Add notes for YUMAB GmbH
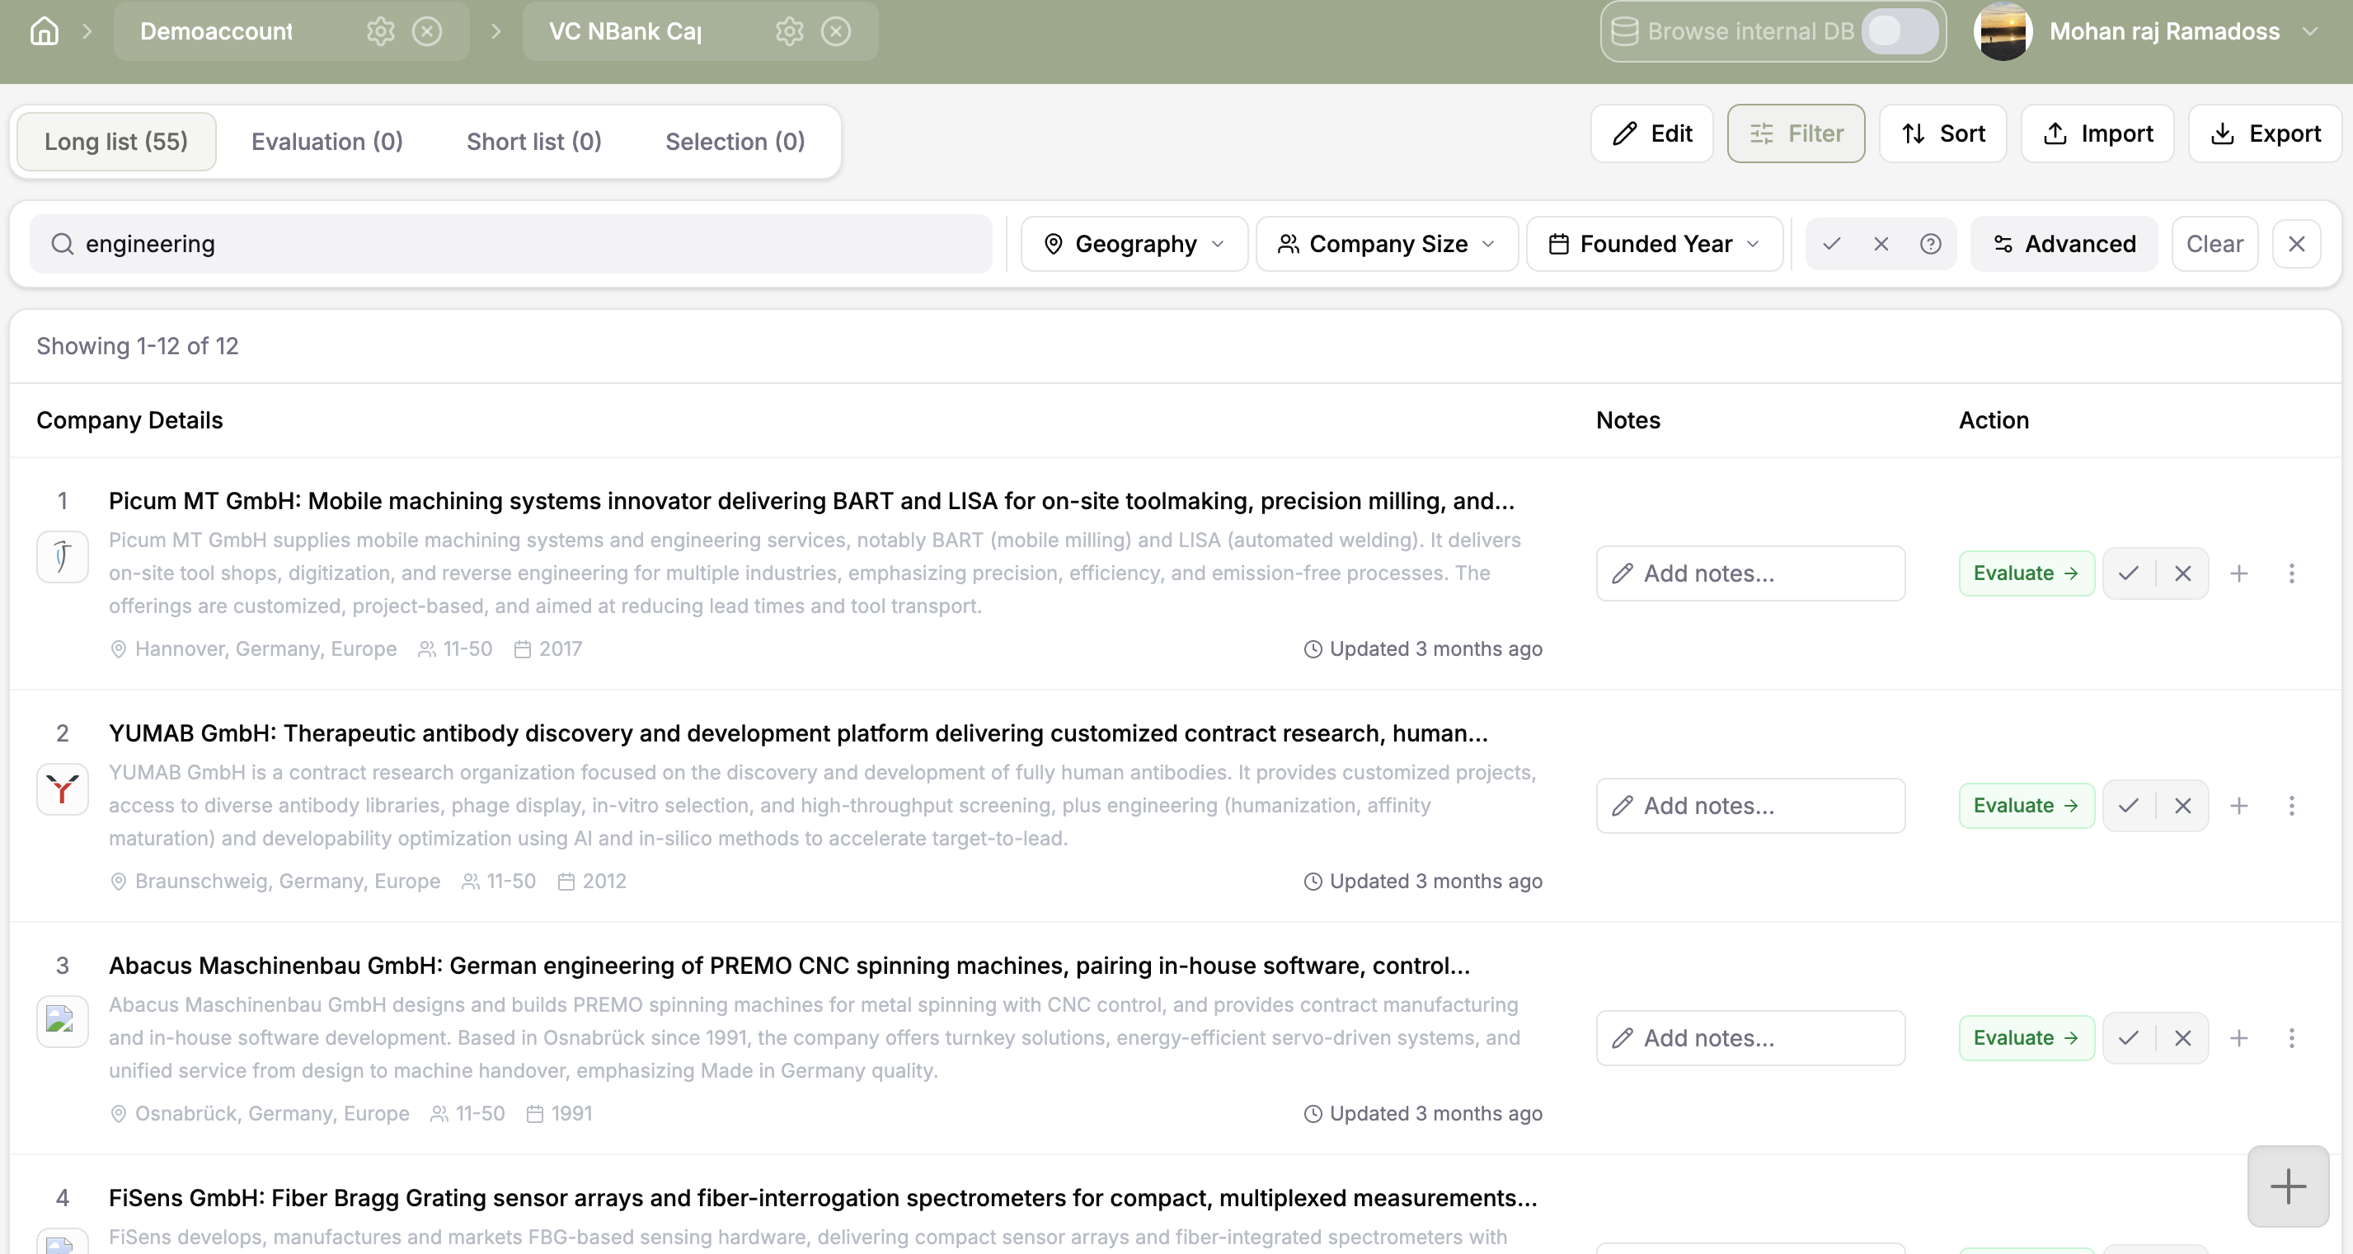Viewport: 2353px width, 1254px height. click(1750, 805)
